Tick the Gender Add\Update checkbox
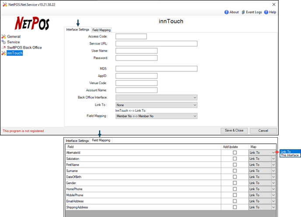 [x=234, y=183]
